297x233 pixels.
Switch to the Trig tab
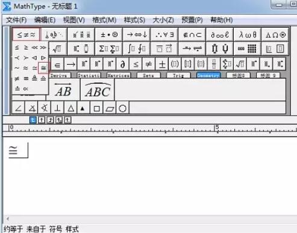coord(178,75)
